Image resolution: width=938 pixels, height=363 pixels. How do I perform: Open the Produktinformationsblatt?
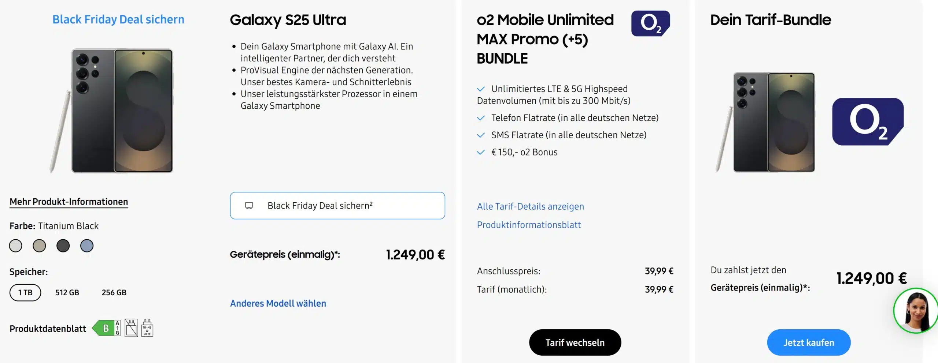click(x=529, y=225)
